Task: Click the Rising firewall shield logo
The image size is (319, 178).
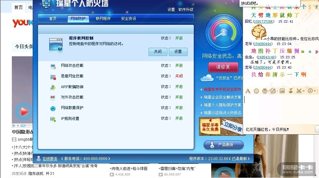Action: [46, 4]
